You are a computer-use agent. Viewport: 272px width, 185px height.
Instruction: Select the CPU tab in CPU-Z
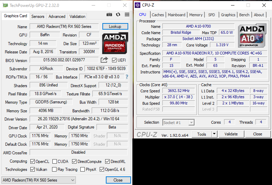(142, 14)
